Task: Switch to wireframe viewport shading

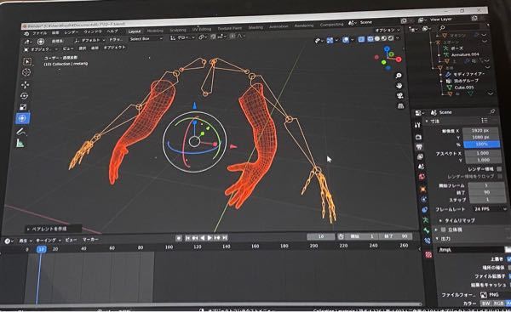Action: (370, 39)
